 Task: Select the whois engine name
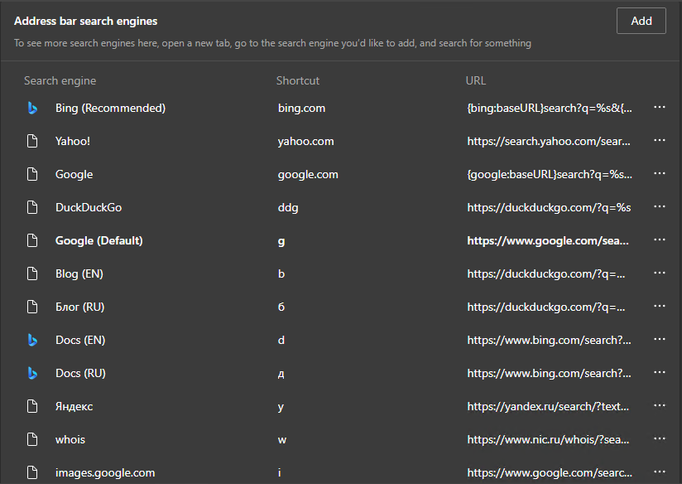point(70,439)
